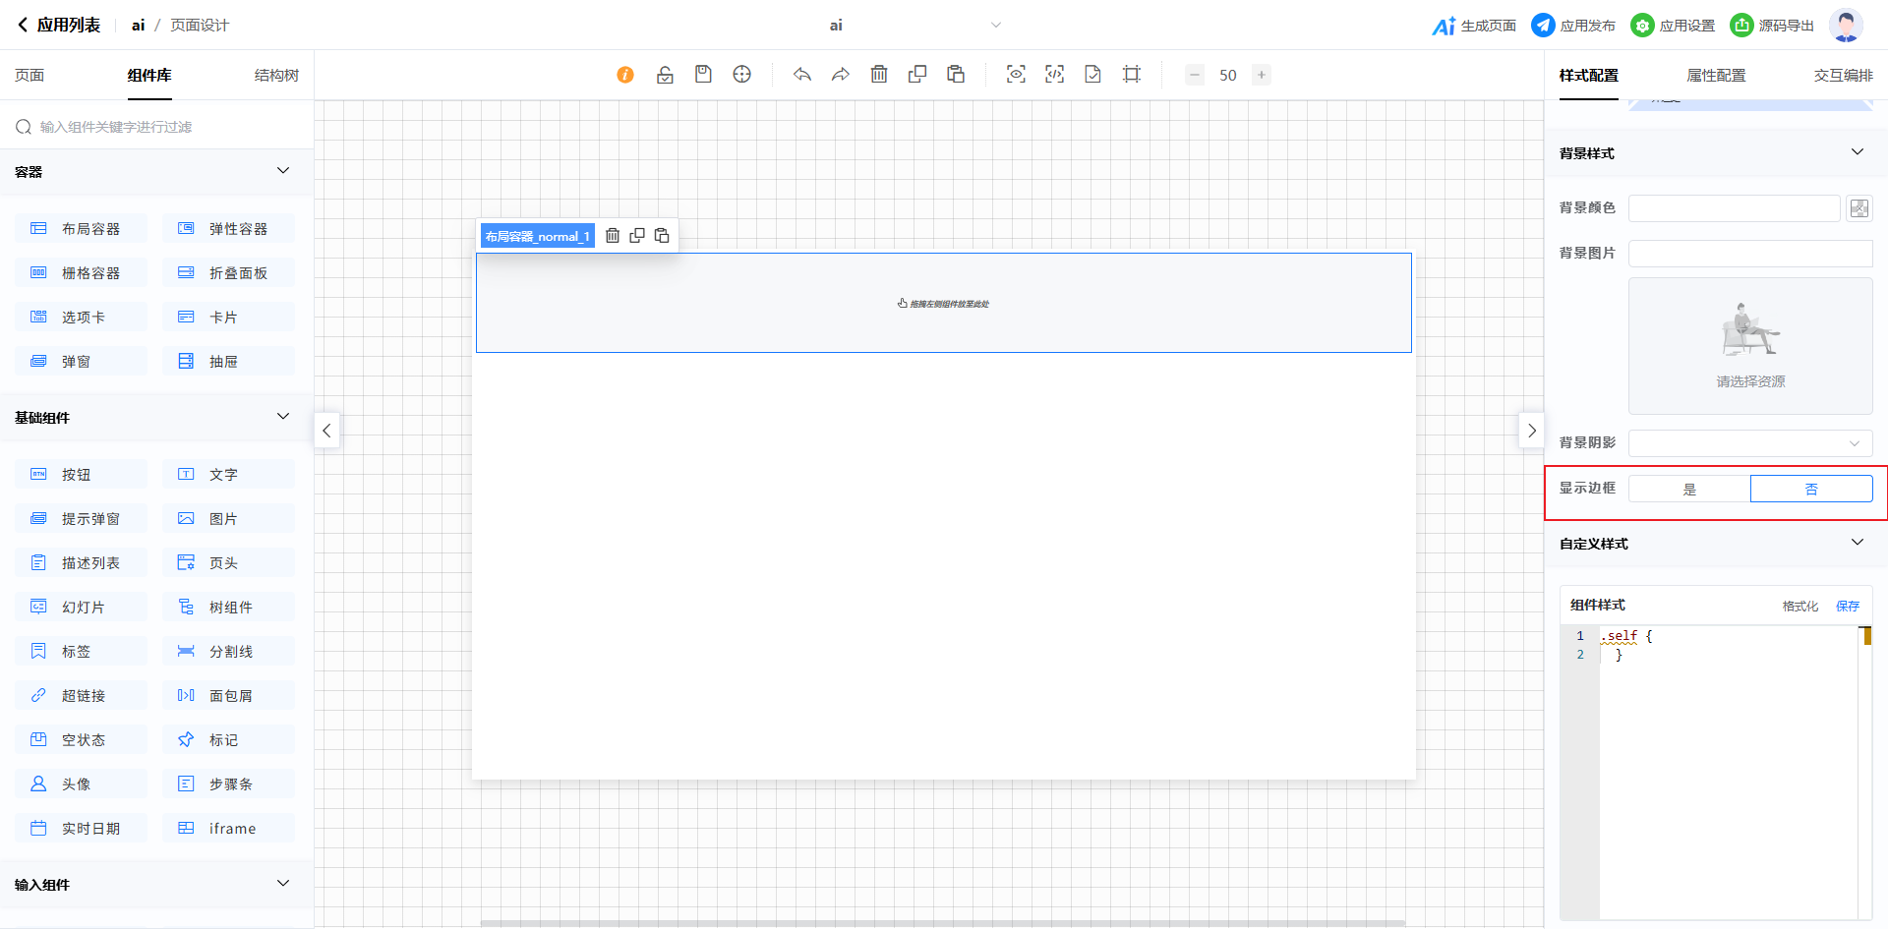This screenshot has width=1888, height=929.
Task: Click the orange info icon in the toolbar
Action: pos(625,75)
